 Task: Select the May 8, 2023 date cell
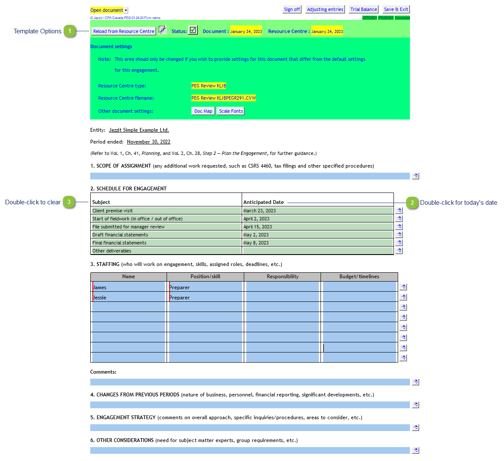point(318,243)
